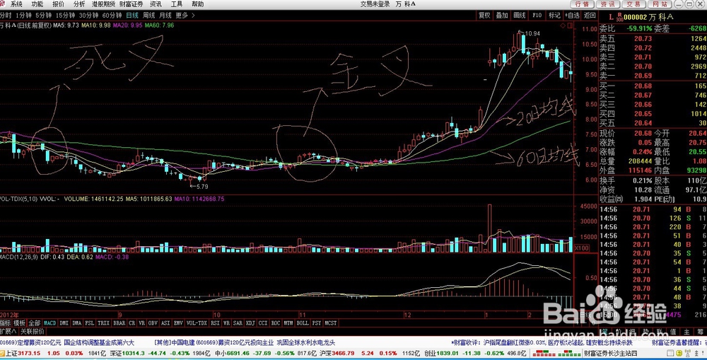The height and width of the screenshot is (360, 707).
Task: Add stock with +自选 button
Action: coord(572,16)
